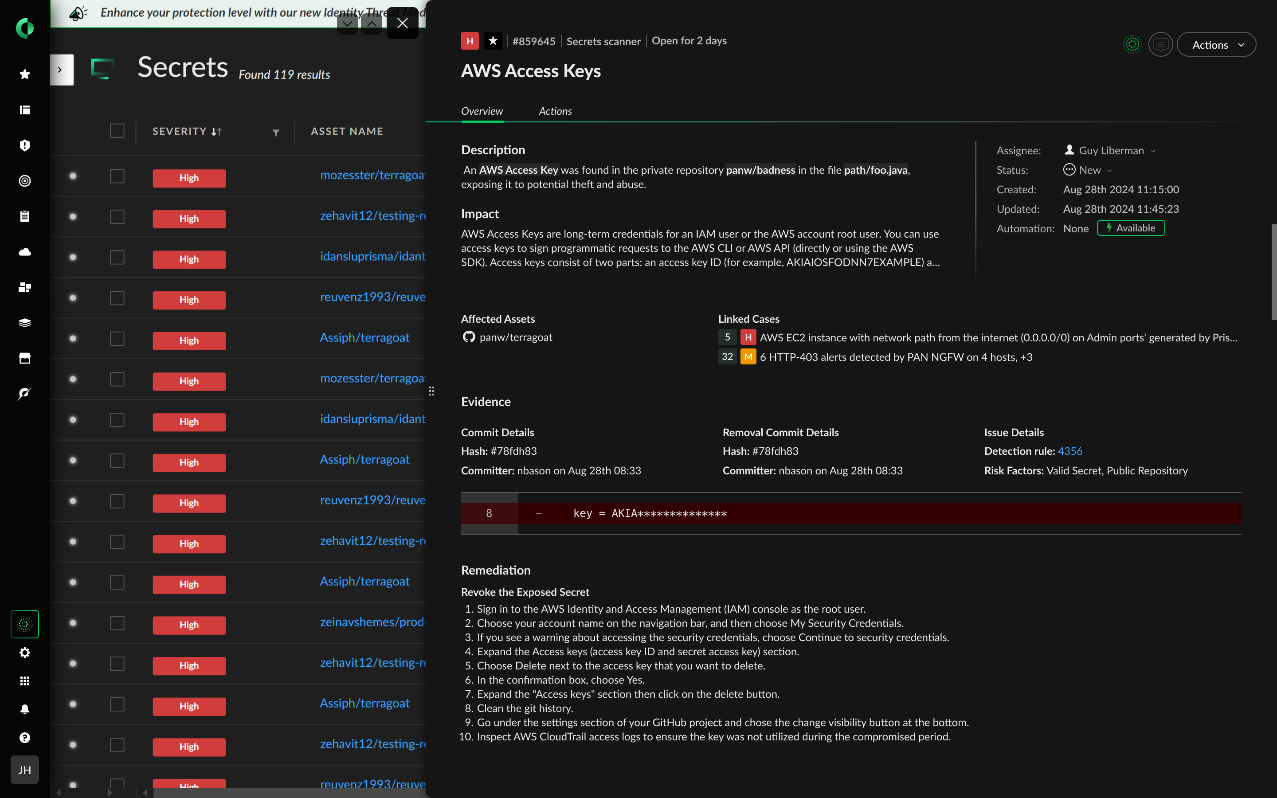Open the settings gear in sidebar
The height and width of the screenshot is (798, 1277).
(24, 653)
